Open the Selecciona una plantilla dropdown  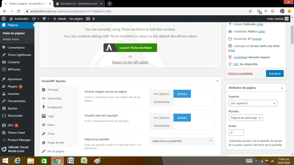pos(182,141)
